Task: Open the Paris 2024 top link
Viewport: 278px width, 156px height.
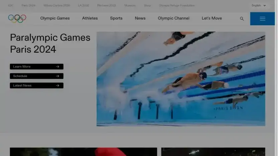Action: click(28, 5)
